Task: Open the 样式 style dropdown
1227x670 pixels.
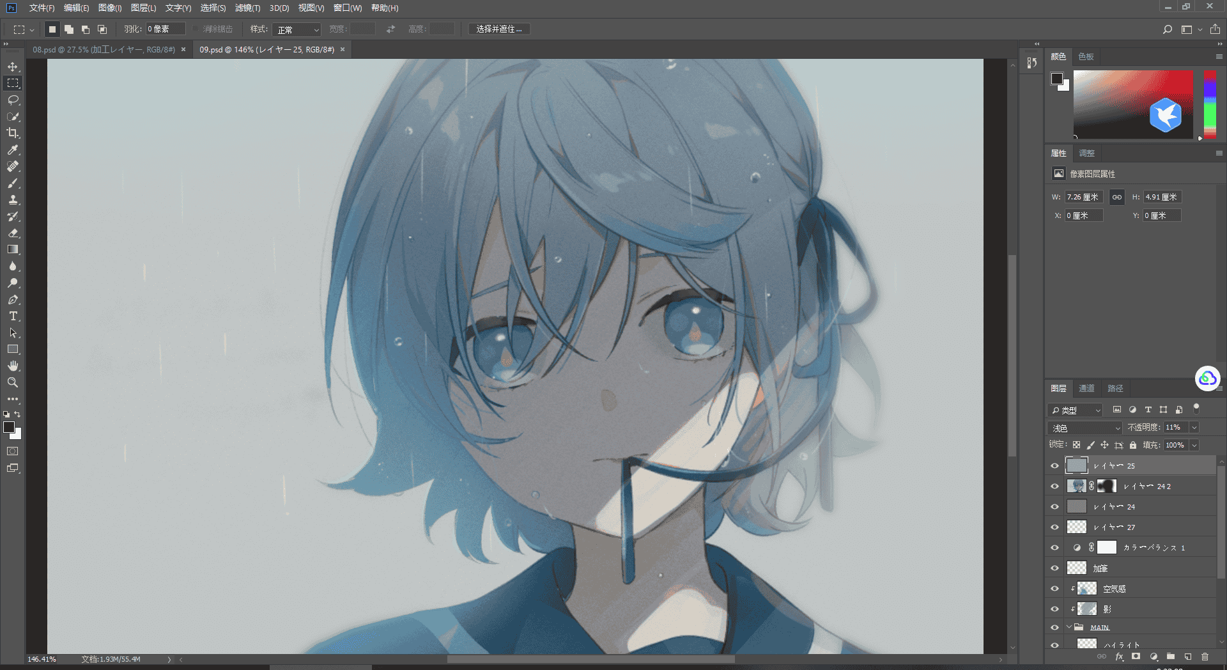Action: [x=297, y=29]
